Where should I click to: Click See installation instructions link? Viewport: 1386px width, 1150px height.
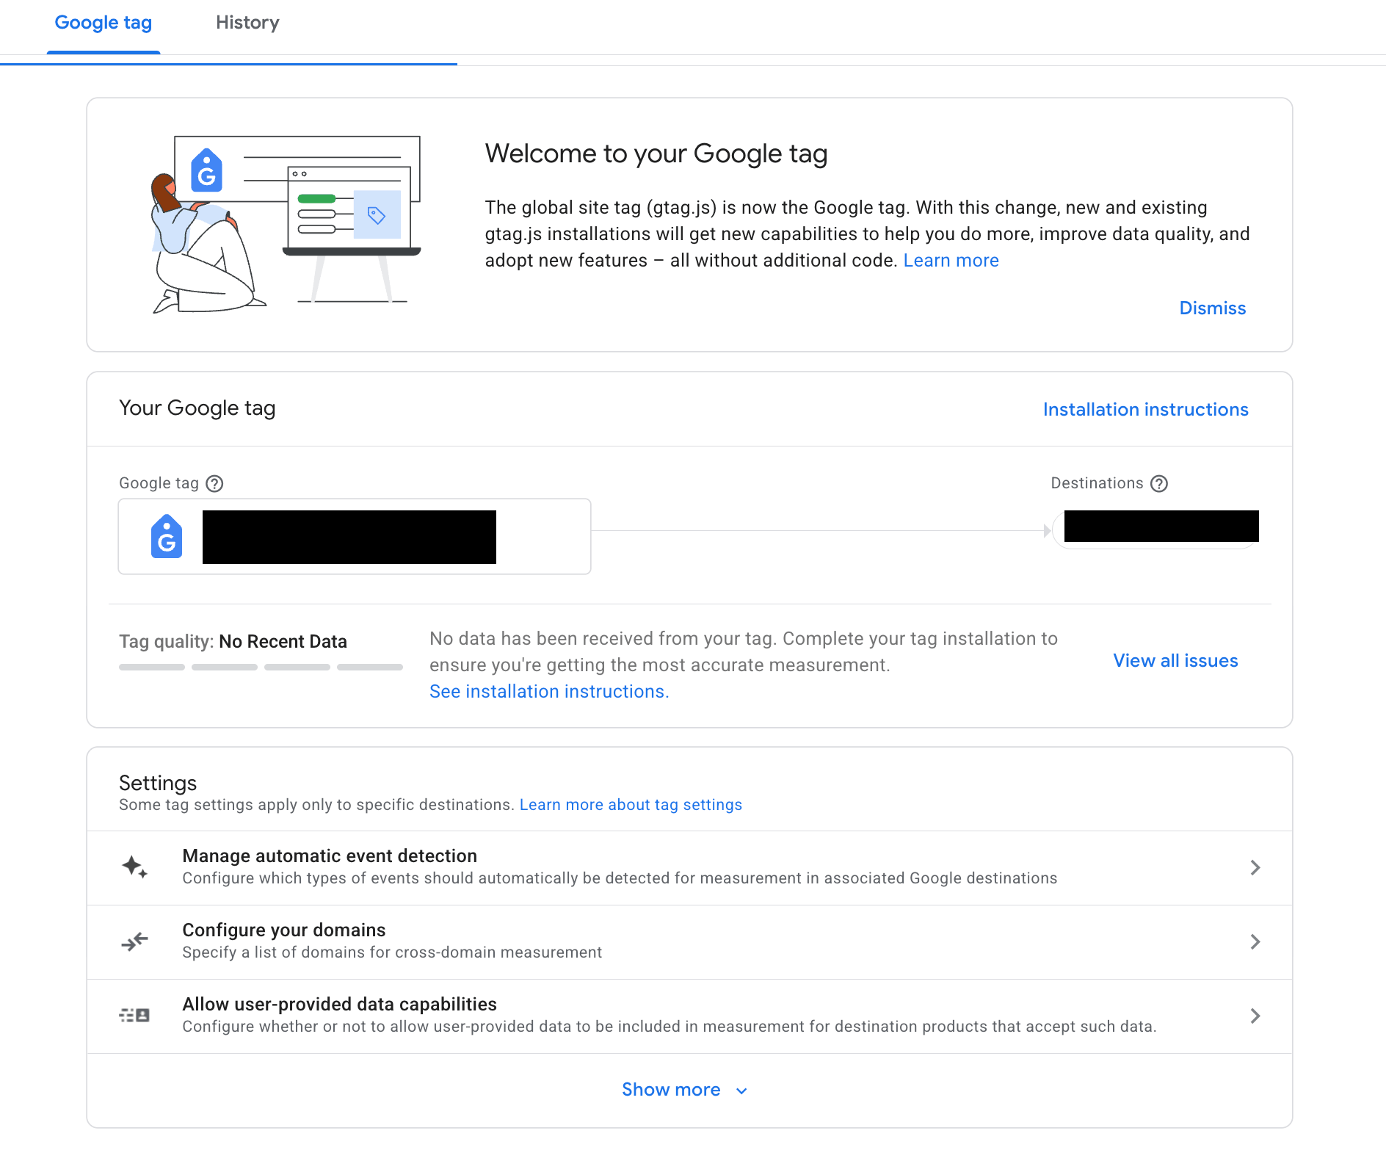coord(549,692)
